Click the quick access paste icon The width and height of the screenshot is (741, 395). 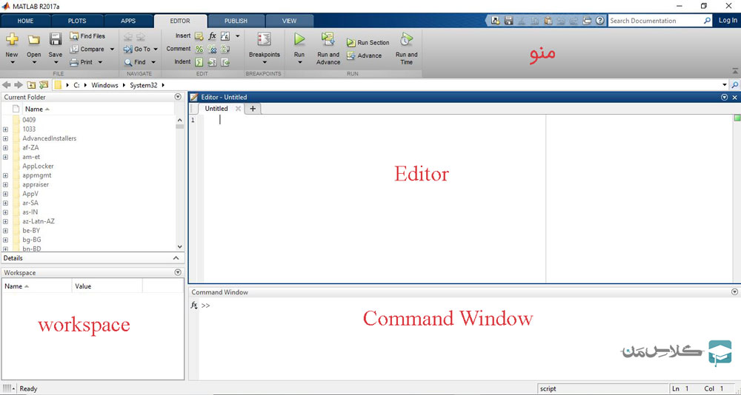(x=548, y=21)
